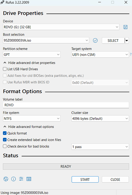The image size is (132, 195).
Task: Enable Check device for bad blocks
Action: (5, 146)
